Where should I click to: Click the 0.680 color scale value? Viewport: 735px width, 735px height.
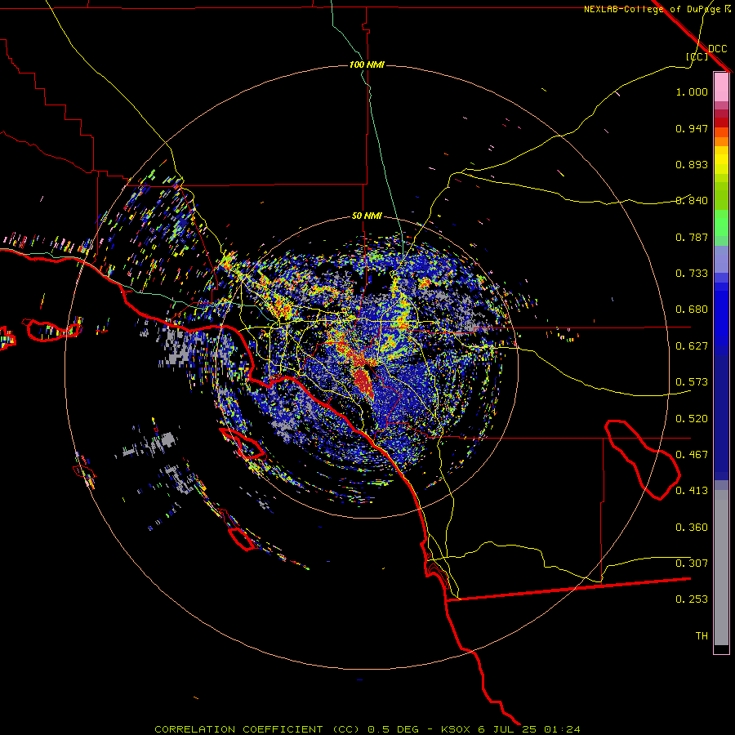(692, 310)
